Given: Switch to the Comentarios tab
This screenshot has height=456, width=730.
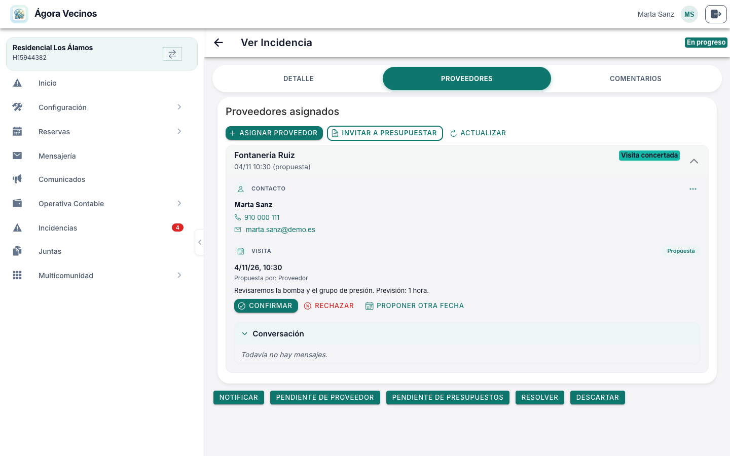Looking at the screenshot, I should (x=636, y=79).
